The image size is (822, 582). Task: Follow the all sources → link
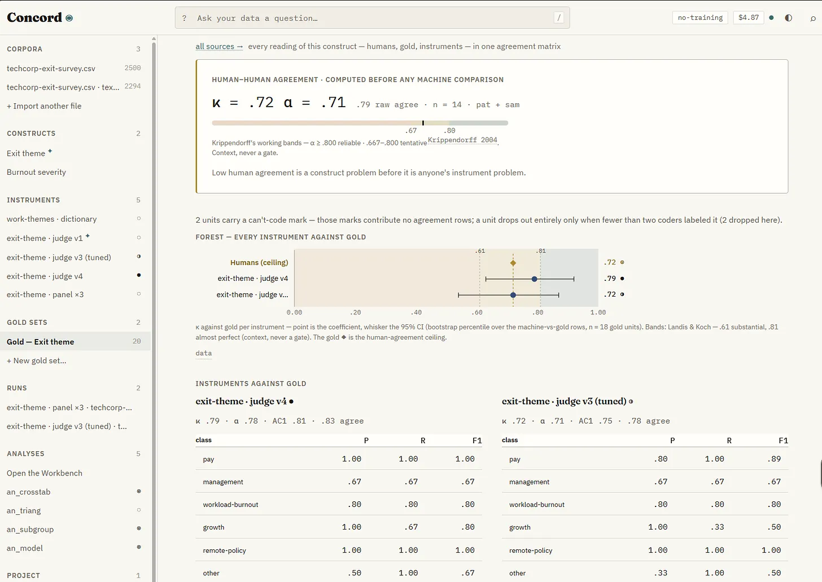pyautogui.click(x=219, y=46)
